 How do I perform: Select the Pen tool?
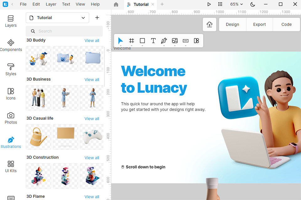pos(164,41)
